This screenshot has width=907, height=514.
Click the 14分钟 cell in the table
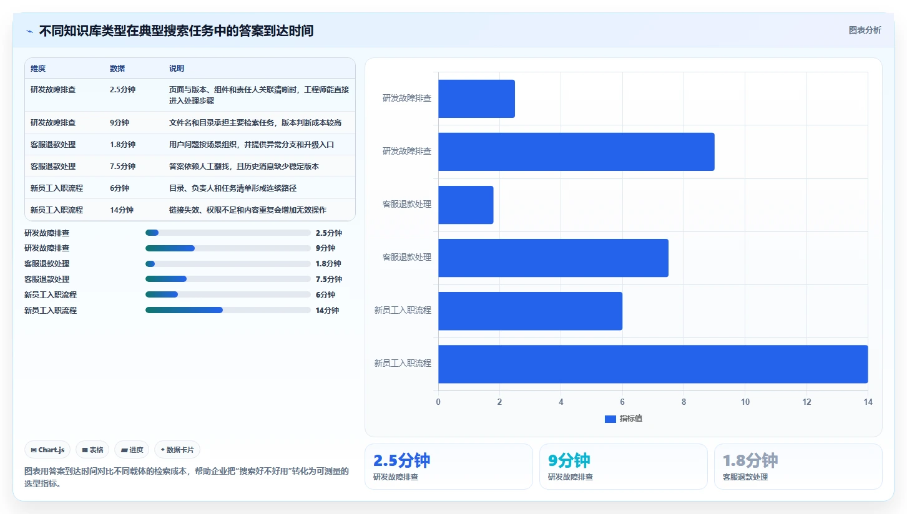(122, 210)
